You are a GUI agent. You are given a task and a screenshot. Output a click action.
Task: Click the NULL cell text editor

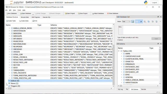coord(139,30)
